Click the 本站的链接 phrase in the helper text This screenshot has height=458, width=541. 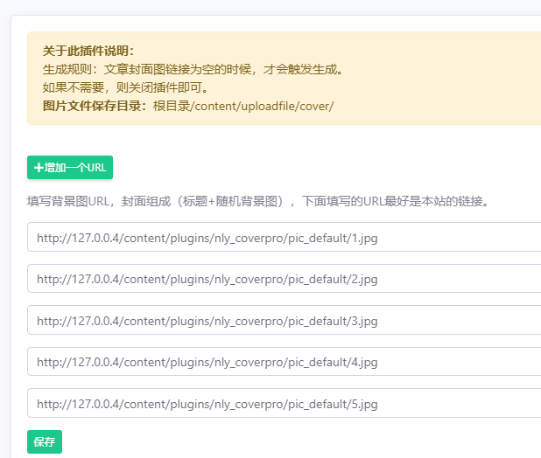tap(453, 201)
